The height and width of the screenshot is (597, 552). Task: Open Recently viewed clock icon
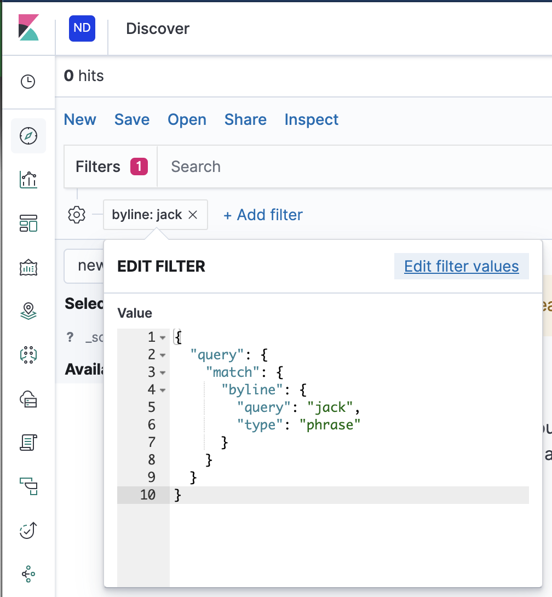point(28,81)
